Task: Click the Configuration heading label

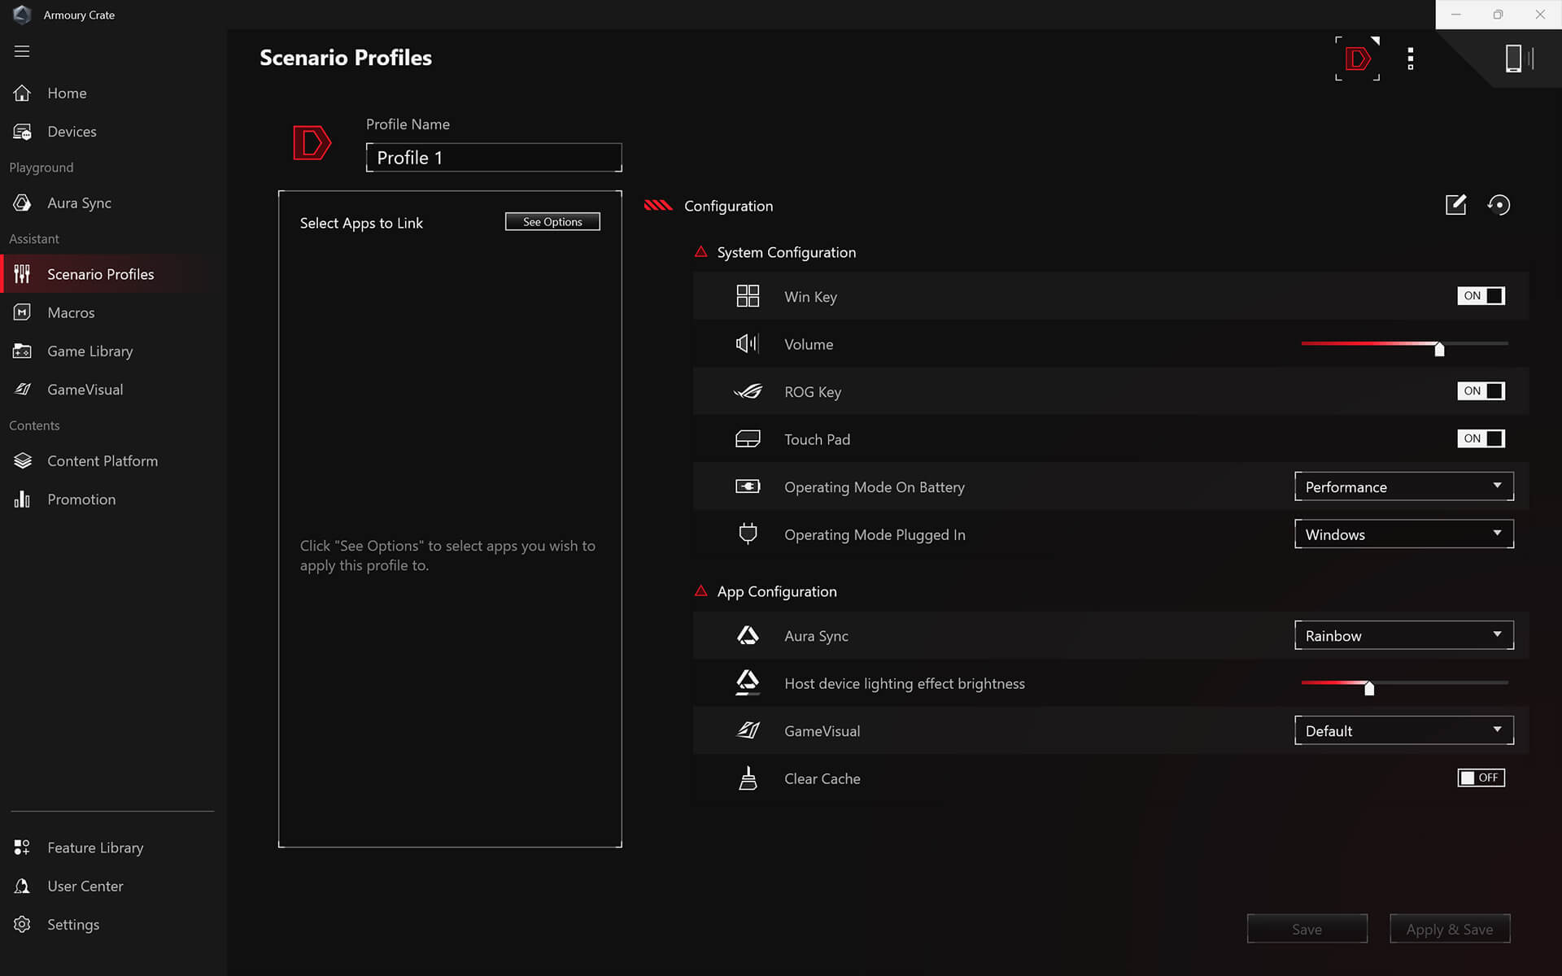Action: (728, 206)
